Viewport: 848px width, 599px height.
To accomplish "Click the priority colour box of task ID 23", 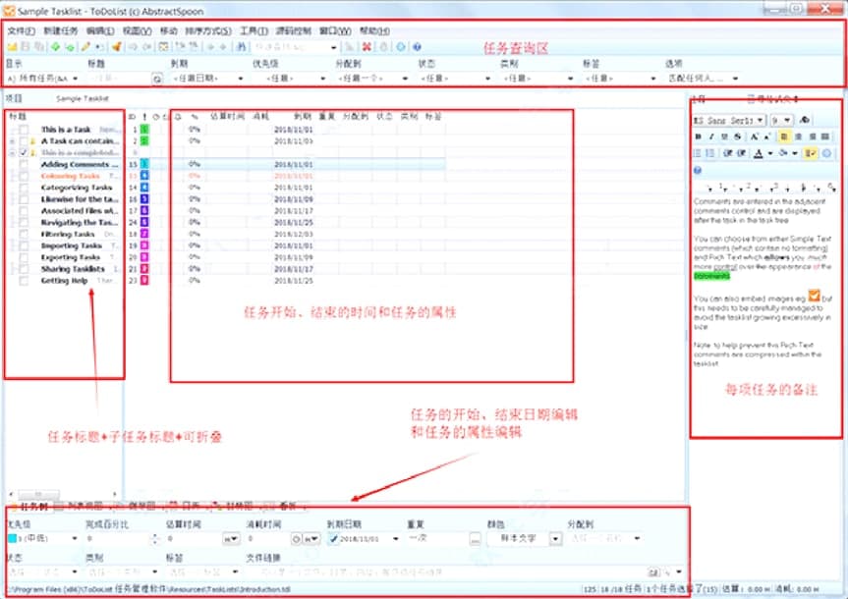I will coord(144,281).
